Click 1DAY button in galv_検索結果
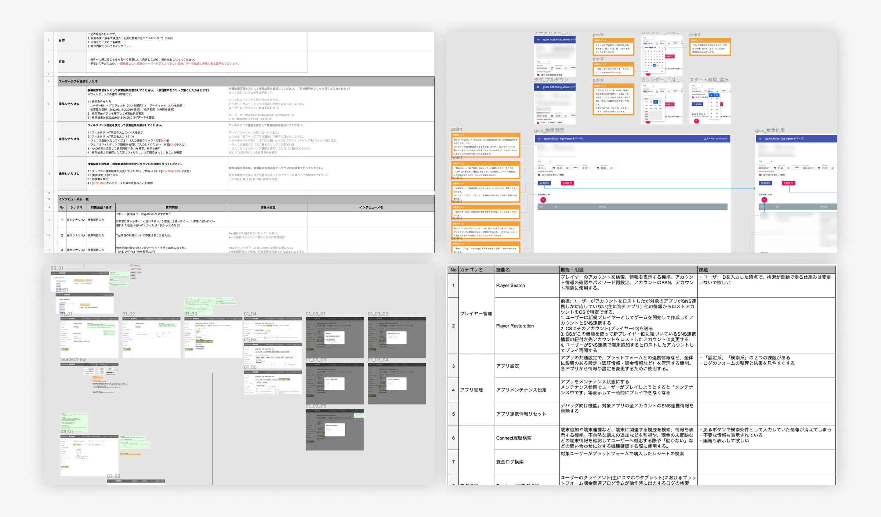 pyautogui.click(x=796, y=168)
